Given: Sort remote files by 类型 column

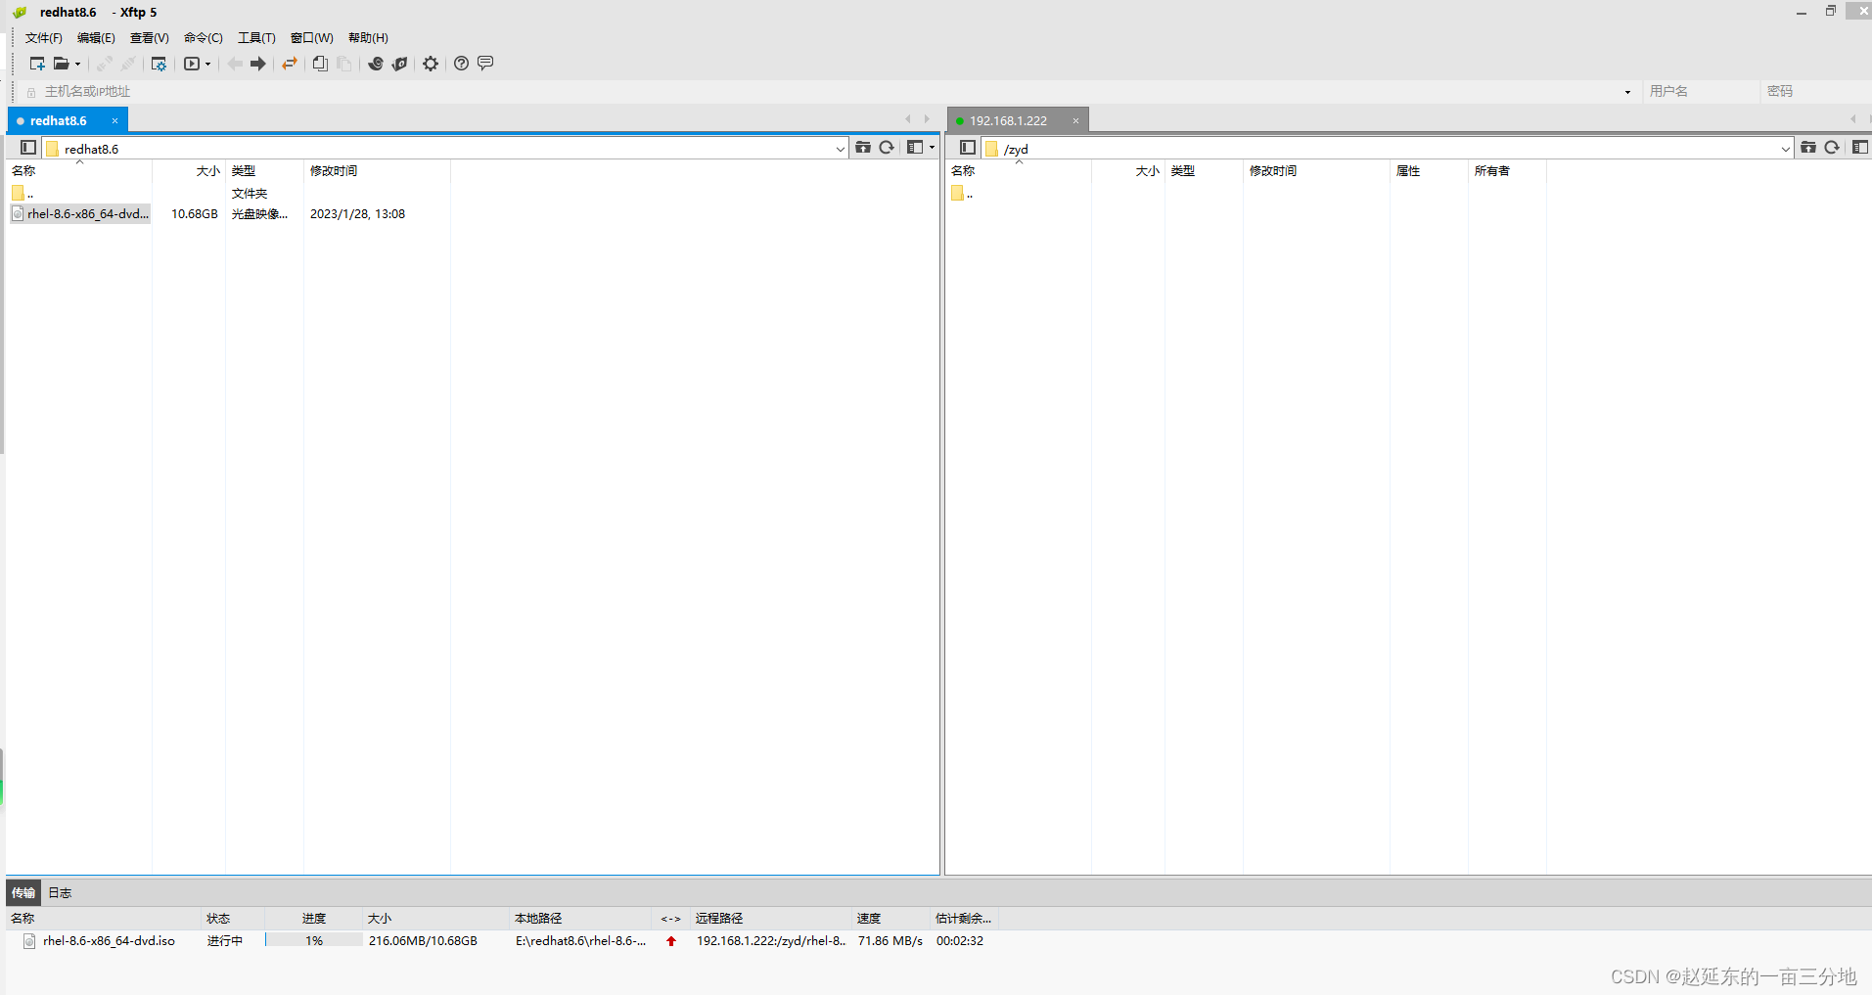Looking at the screenshot, I should pos(1204,171).
